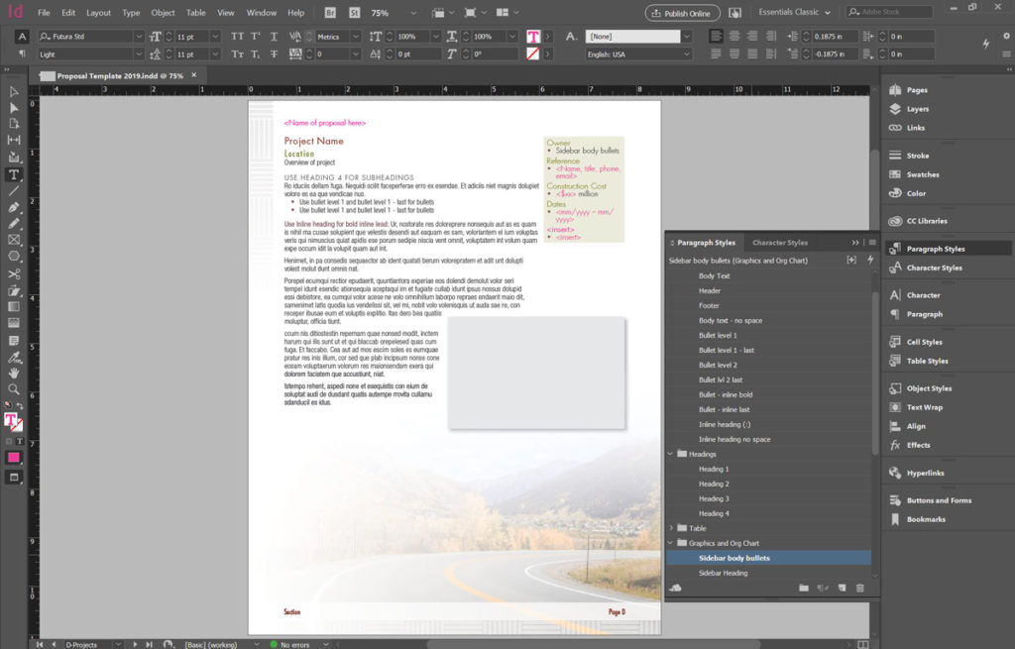Open the Object menu
Screen dimensions: 1015x649
point(163,13)
